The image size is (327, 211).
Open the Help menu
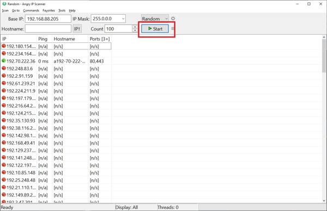click(x=72, y=10)
